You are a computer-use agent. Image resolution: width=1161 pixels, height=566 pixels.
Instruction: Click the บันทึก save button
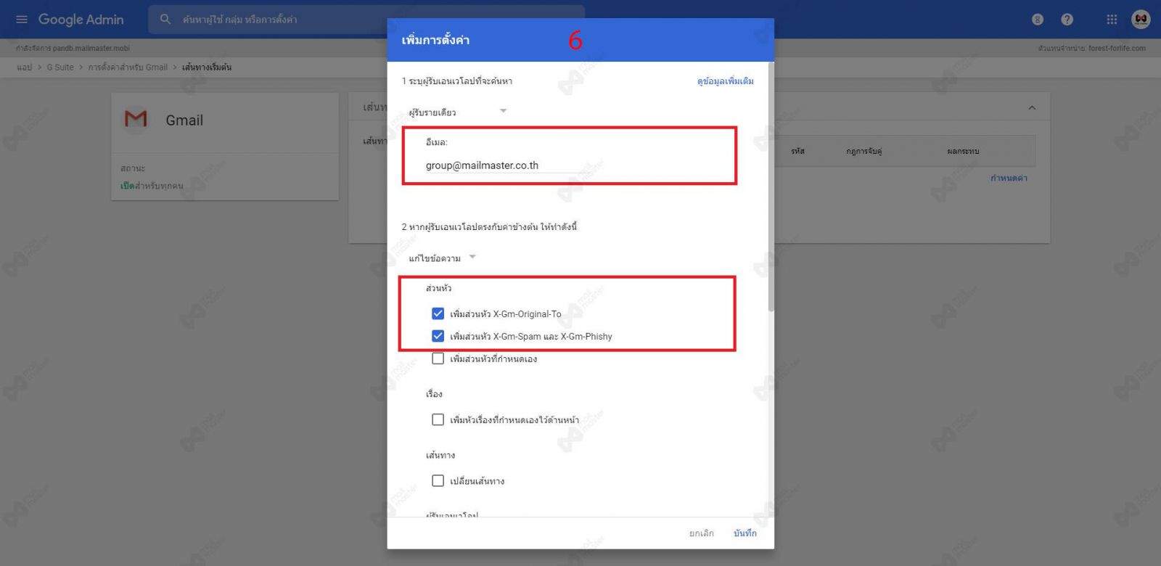[x=745, y=533]
